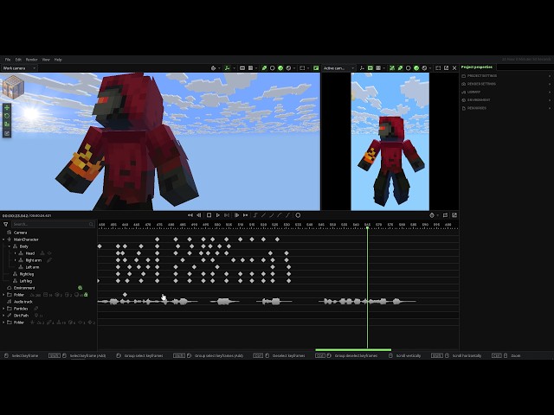Click the circle record keyframe icon
The height and width of the screenshot is (415, 554).
coord(298,215)
